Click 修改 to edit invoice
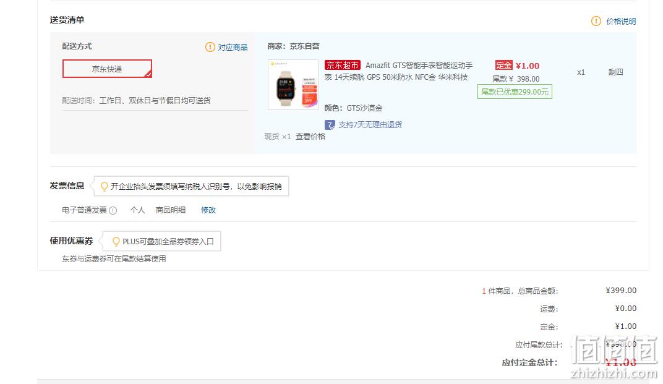This screenshot has height=384, width=663. click(208, 210)
